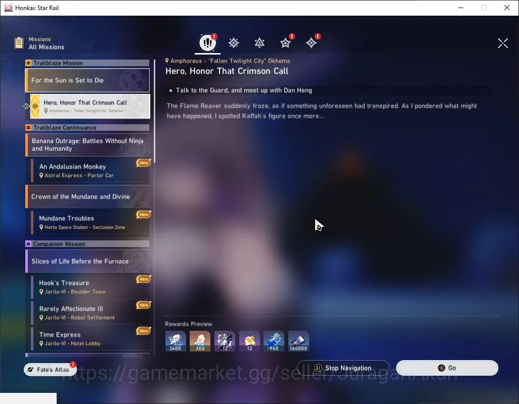519x404 pixels.
Task: Open the Adventure Mission four-point star filter
Action: [x=311, y=43]
